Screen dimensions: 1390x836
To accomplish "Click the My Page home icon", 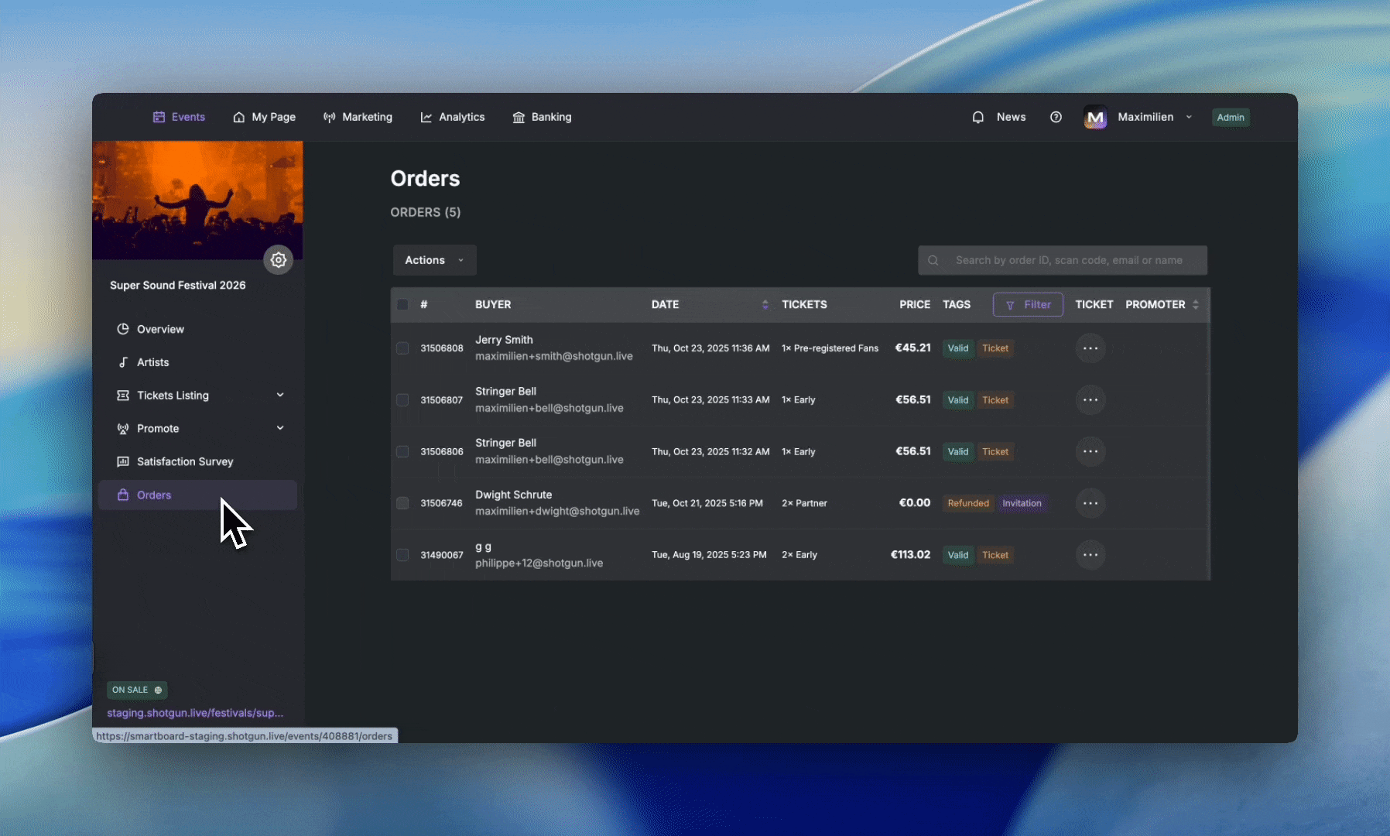I will click(x=239, y=117).
